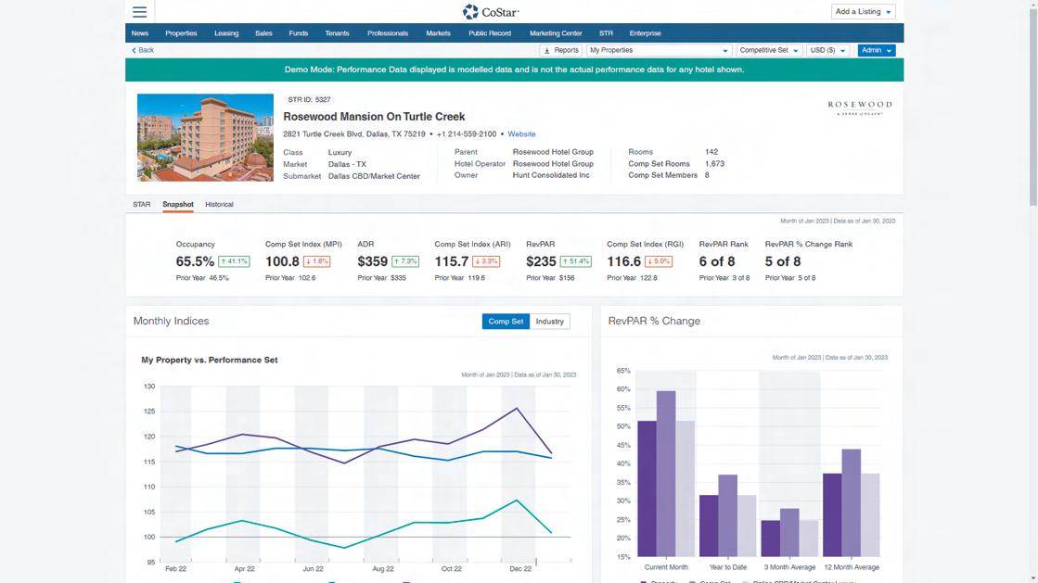1038x583 pixels.
Task: Open the Properties menu
Action: [x=181, y=33]
